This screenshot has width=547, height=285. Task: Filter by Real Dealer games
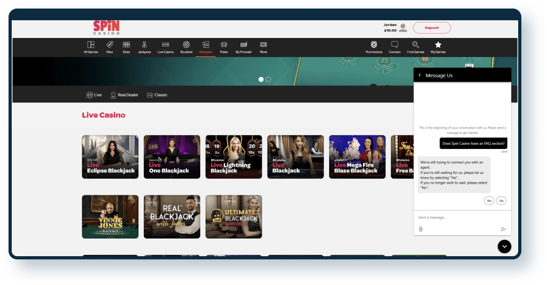click(124, 95)
